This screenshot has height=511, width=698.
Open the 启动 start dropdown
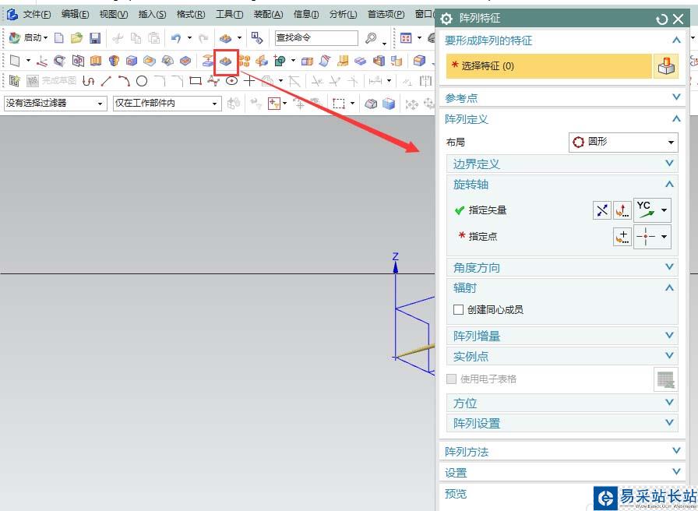pyautogui.click(x=29, y=38)
